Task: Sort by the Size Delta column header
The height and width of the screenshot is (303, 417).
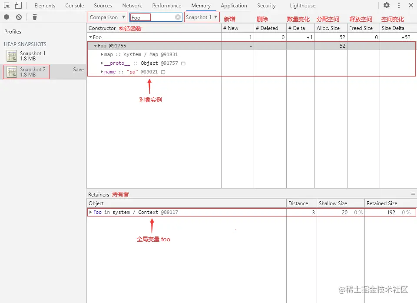Action: 398,28
